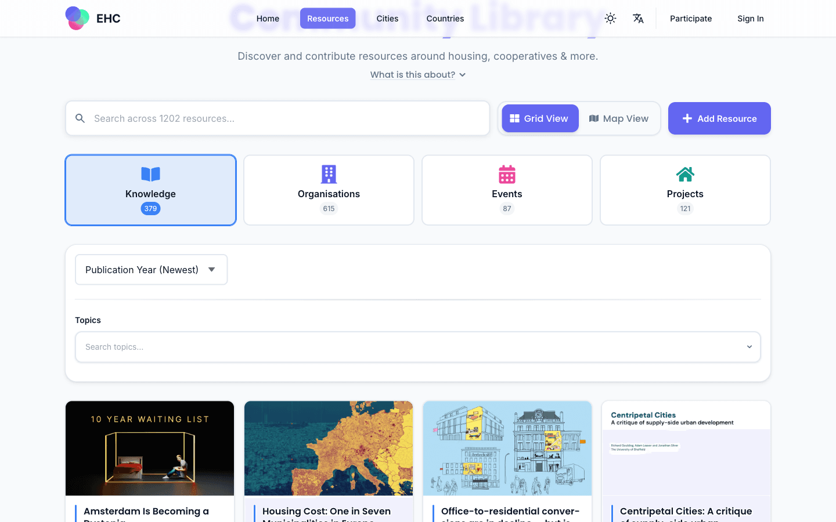Open the language translation icon
836x522 pixels.
tap(638, 18)
